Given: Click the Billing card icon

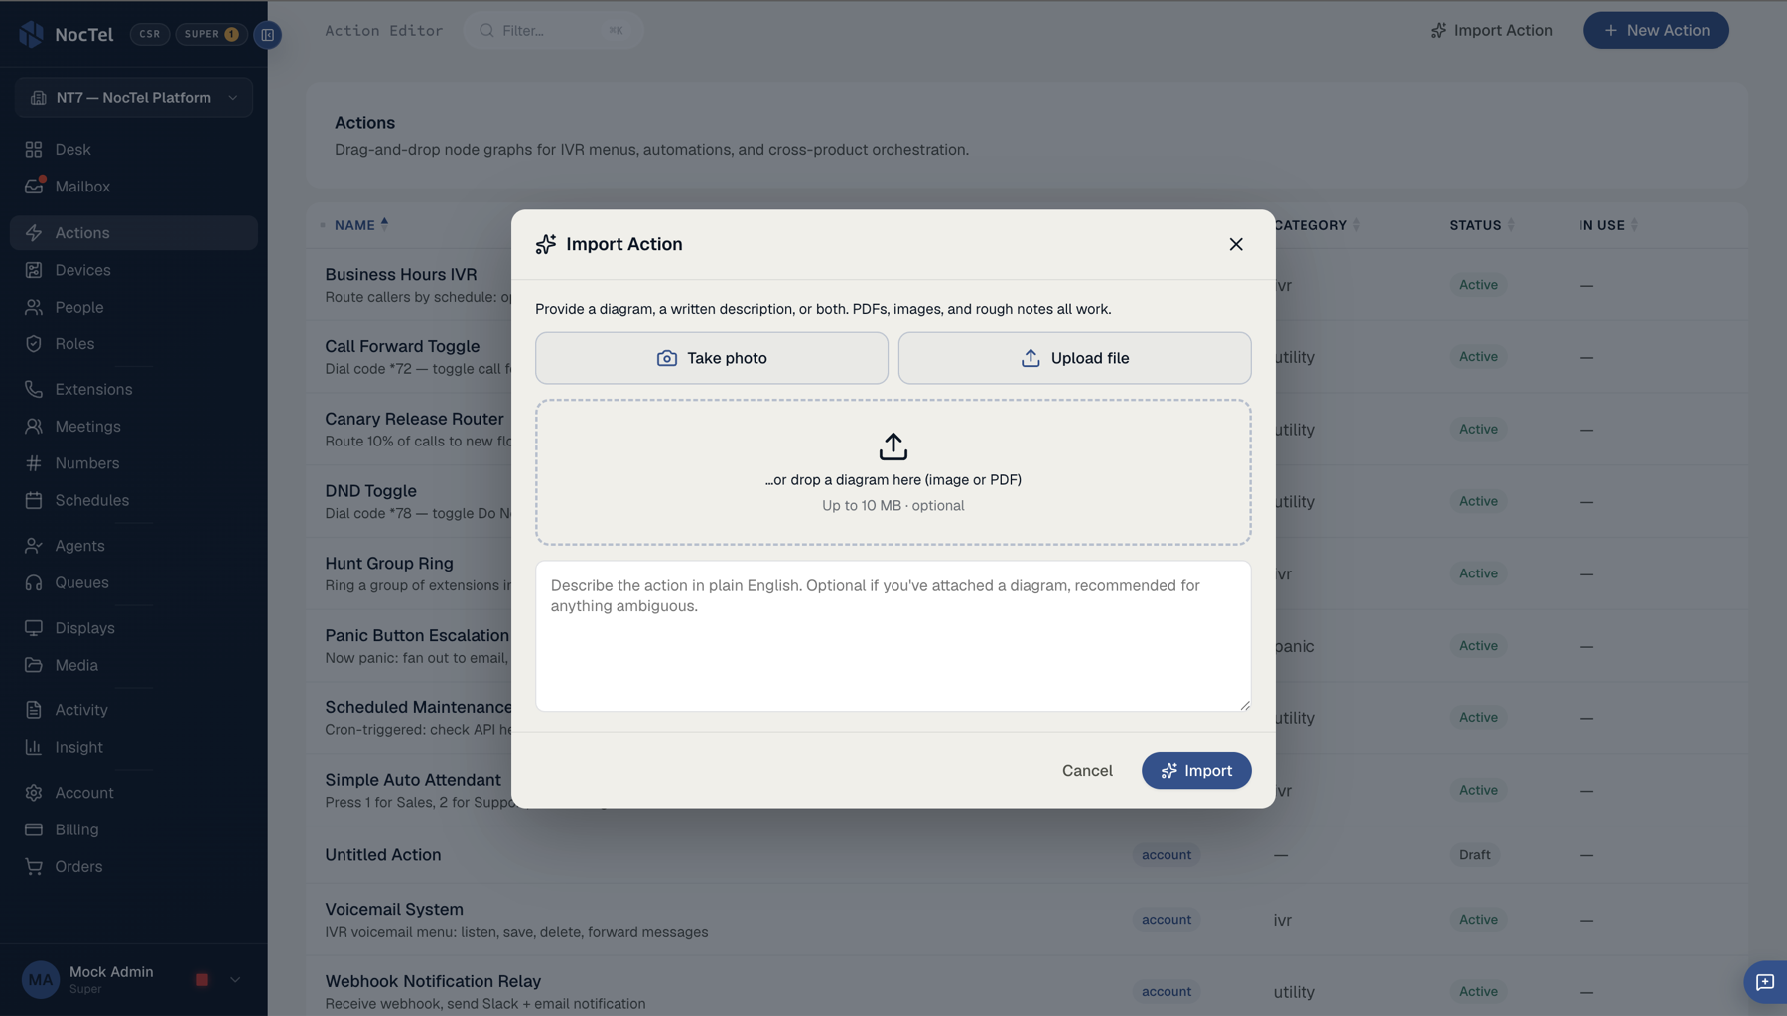Looking at the screenshot, I should (x=34, y=830).
